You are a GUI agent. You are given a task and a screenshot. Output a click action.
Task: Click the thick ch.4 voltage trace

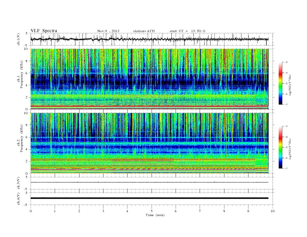pyautogui.click(x=149, y=198)
